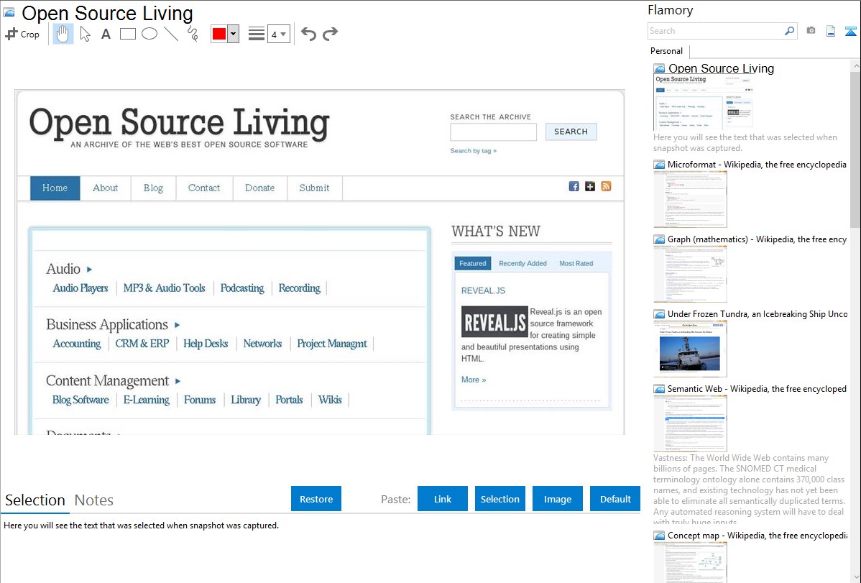Open the line width 4 dropdown
861x583 pixels.
pyautogui.click(x=278, y=34)
